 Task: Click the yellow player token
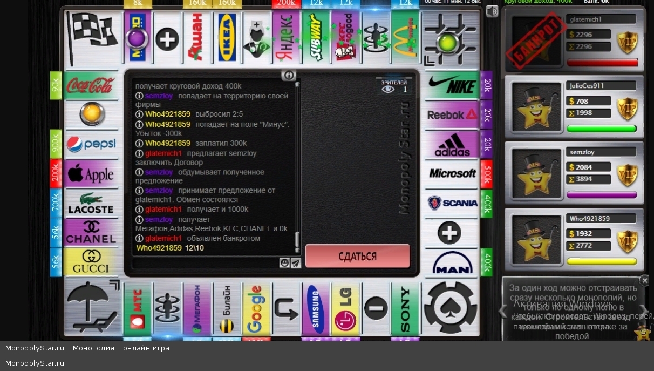tap(92, 114)
